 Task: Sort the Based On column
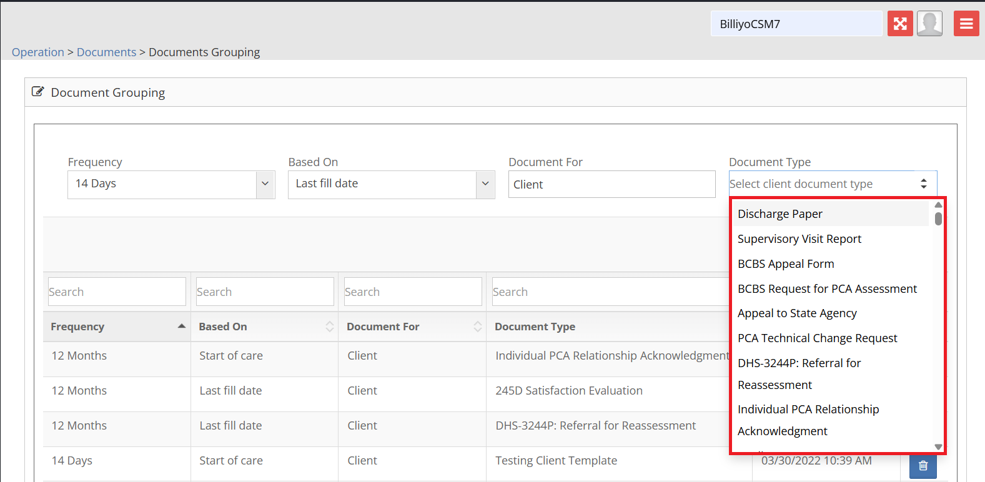click(329, 327)
